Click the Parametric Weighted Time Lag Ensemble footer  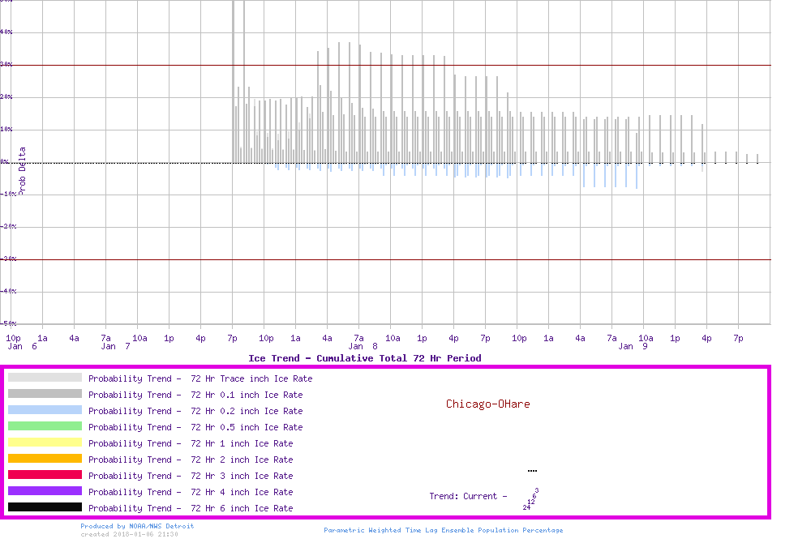pyautogui.click(x=443, y=530)
